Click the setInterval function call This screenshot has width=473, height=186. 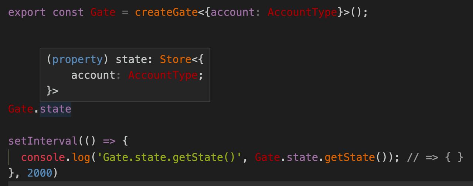click(x=43, y=141)
